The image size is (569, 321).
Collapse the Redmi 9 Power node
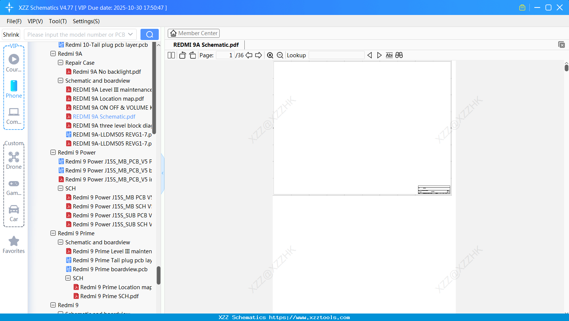53,152
